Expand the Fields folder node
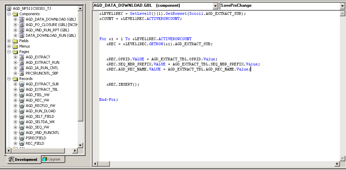 pos(9,41)
